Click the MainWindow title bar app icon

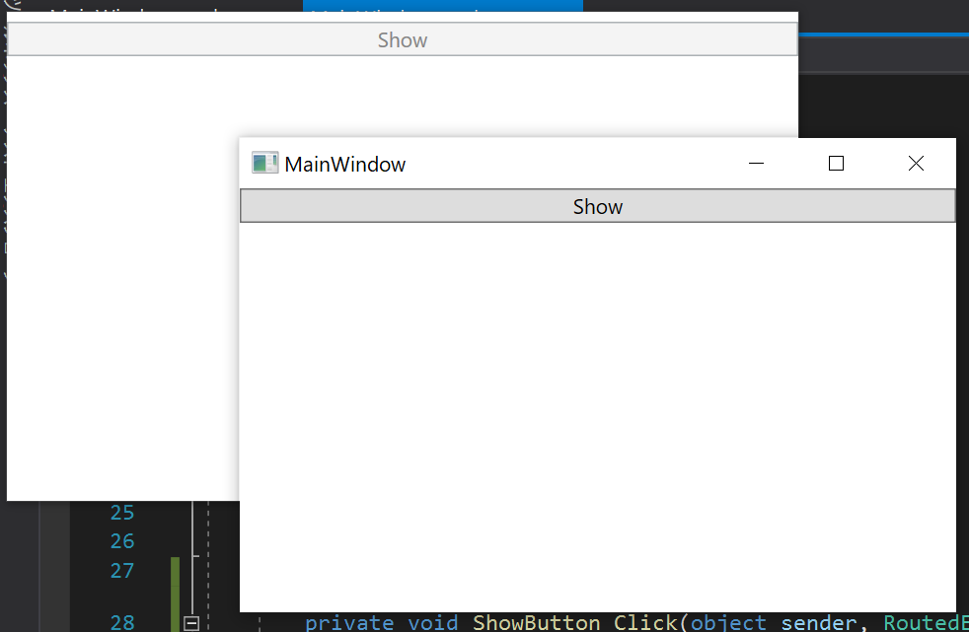[265, 163]
